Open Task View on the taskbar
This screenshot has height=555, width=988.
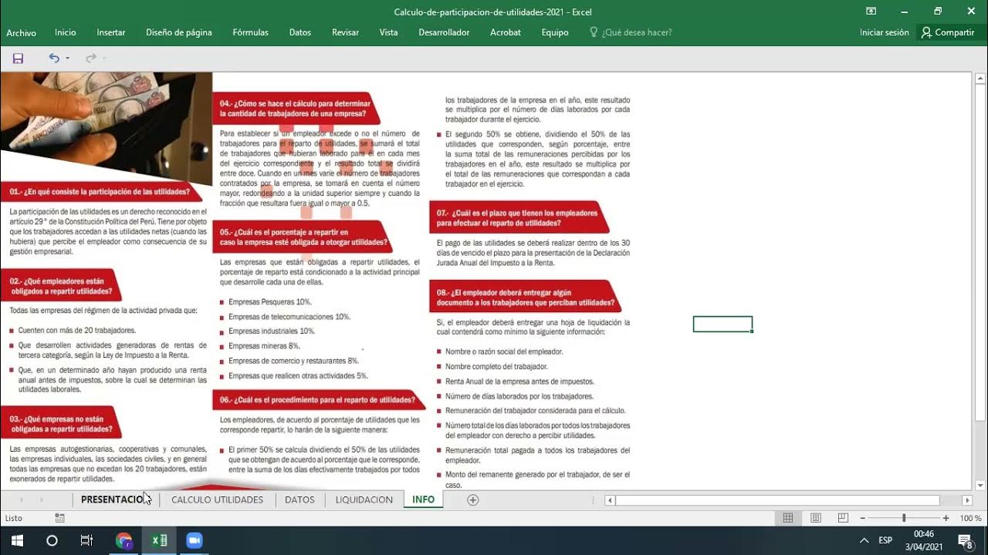click(86, 540)
